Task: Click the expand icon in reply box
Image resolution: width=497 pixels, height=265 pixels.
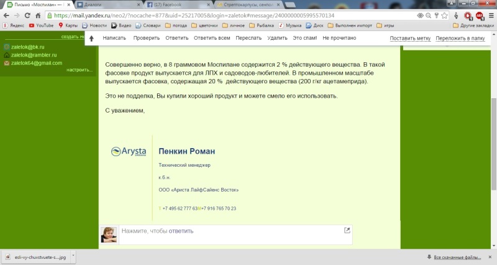Action: point(347,231)
